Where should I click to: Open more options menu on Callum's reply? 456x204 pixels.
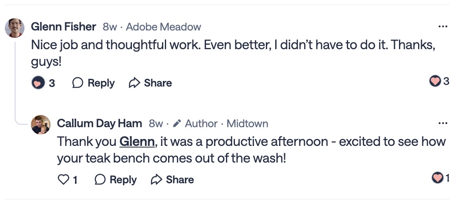coord(443,124)
